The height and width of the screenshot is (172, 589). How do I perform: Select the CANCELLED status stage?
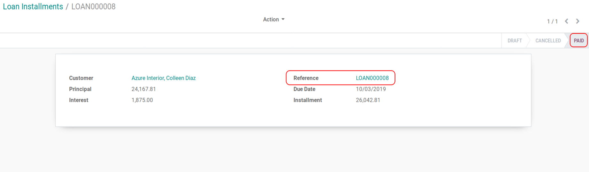coord(548,41)
